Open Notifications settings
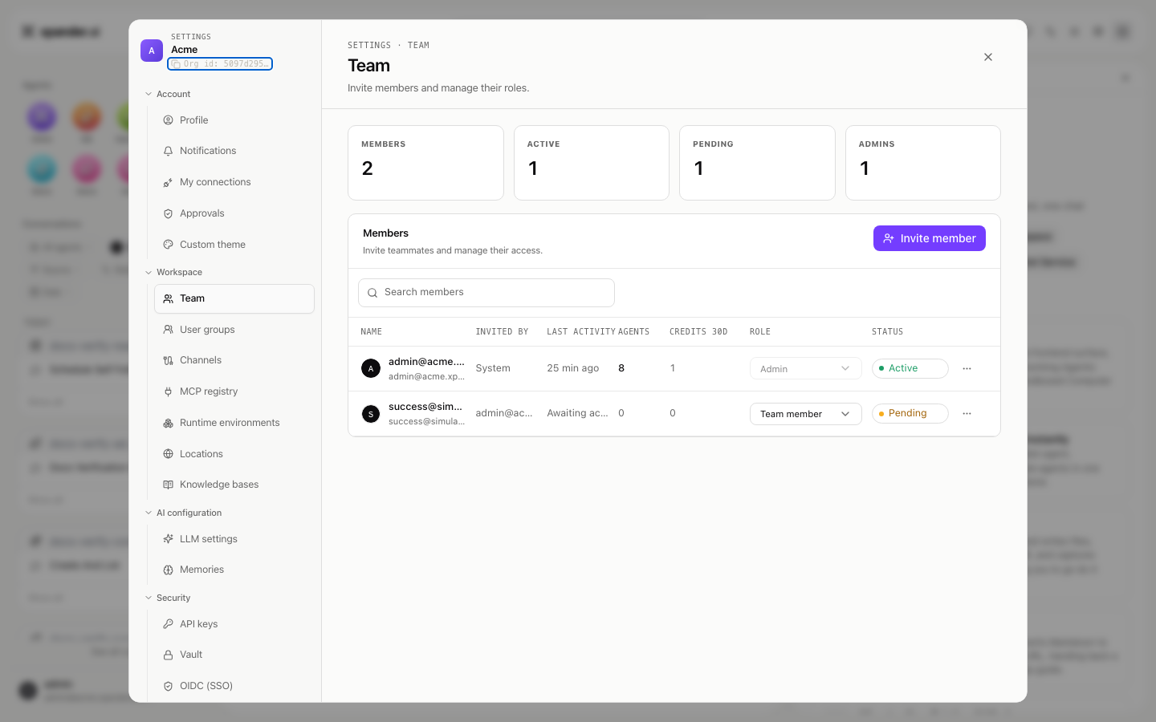 coord(234,151)
